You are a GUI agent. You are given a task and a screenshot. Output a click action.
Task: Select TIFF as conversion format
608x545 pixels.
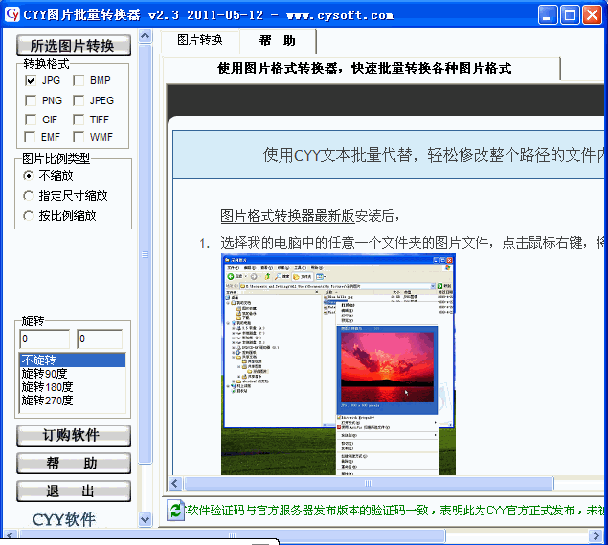[x=79, y=120]
